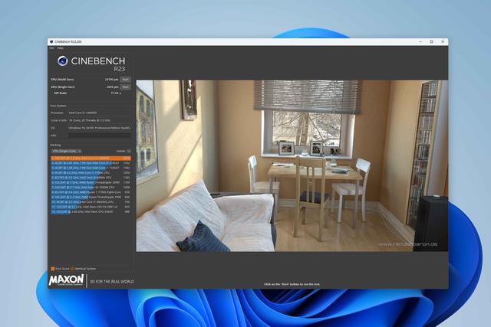
Task: Select the AMD Ryzen Threadripper 1950 row
Action: click(91, 197)
